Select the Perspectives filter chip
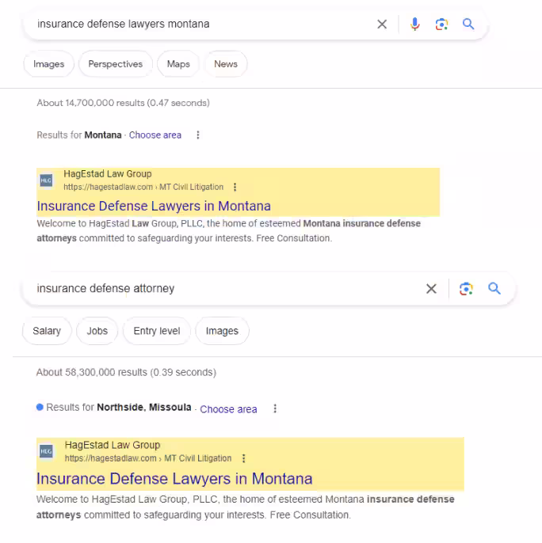 [116, 64]
